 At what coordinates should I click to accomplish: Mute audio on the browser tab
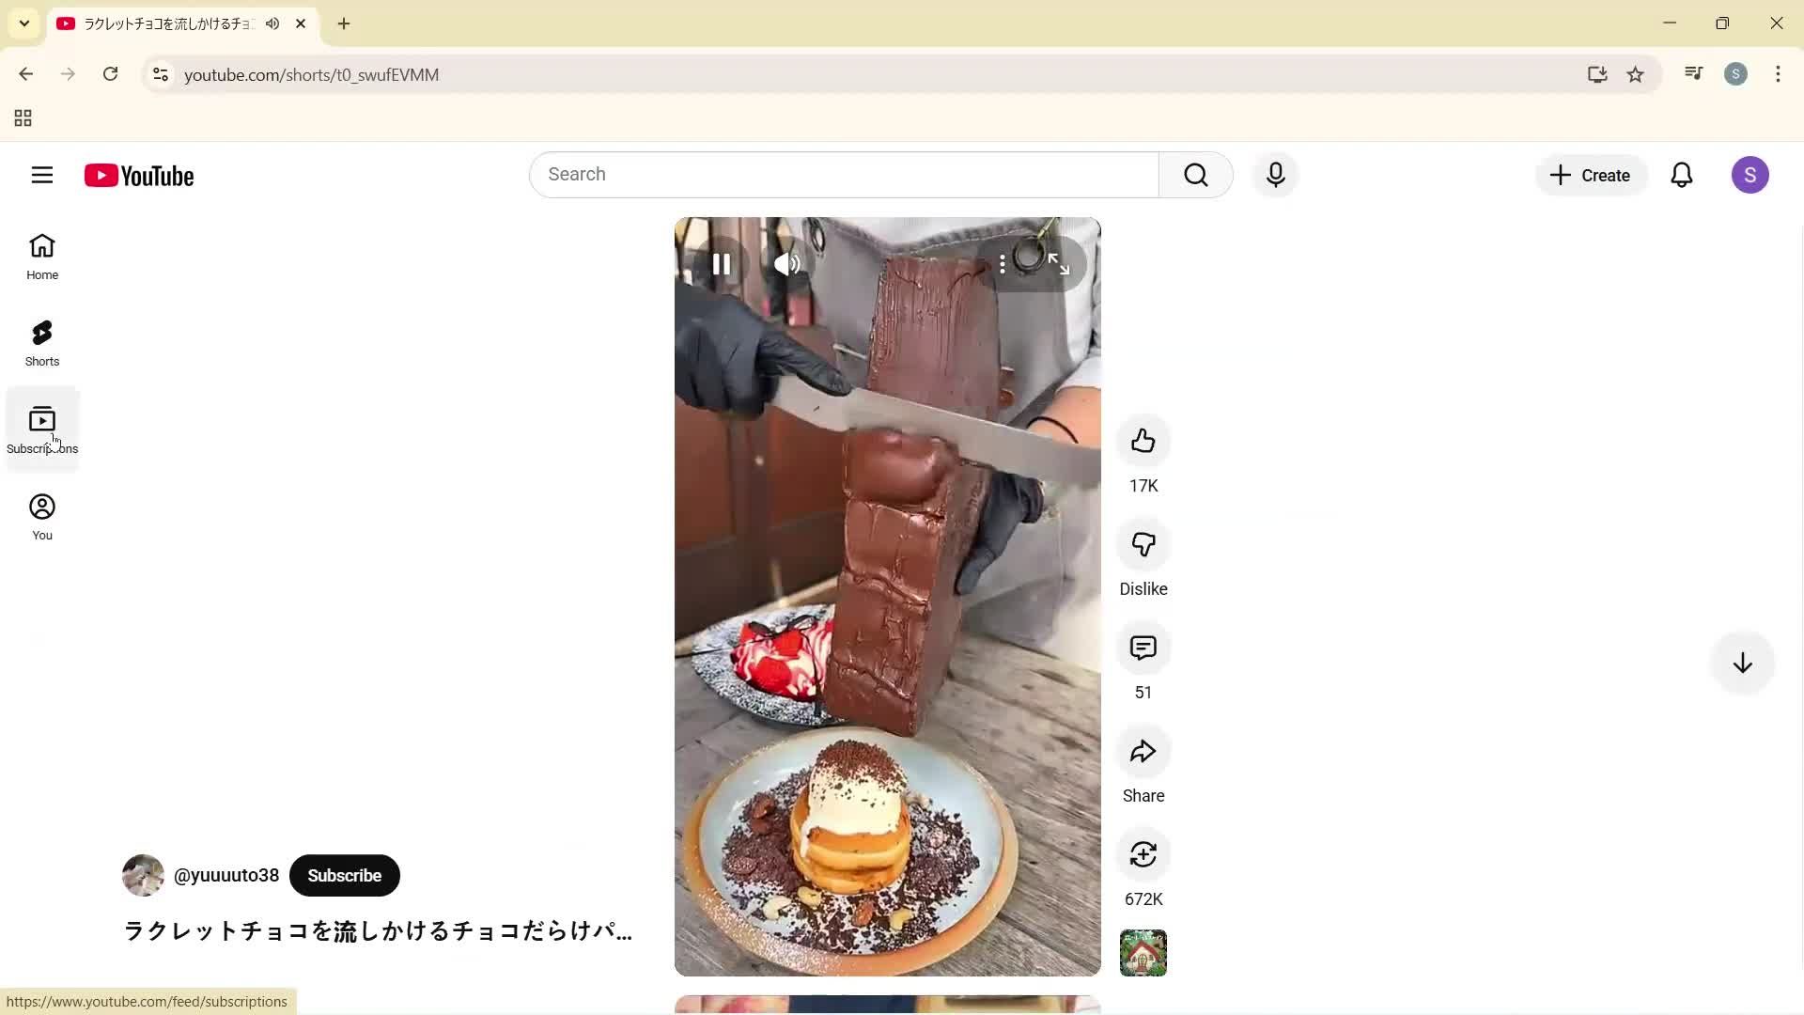coord(272,23)
